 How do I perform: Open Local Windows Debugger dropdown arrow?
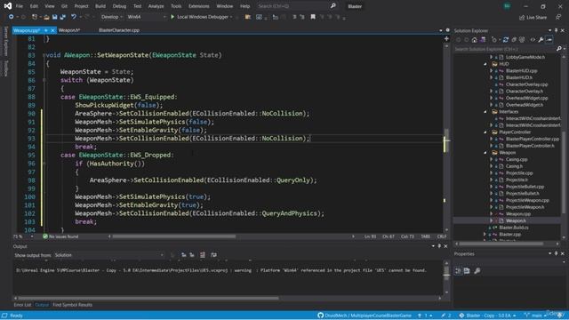point(231,17)
